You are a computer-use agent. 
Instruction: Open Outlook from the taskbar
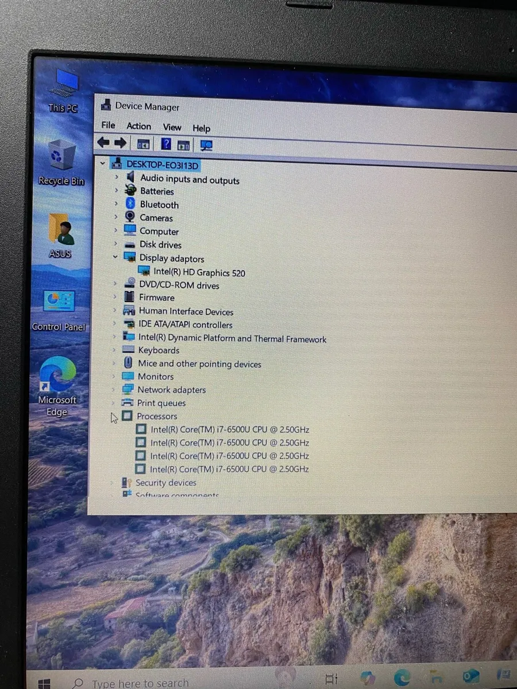pos(470,675)
